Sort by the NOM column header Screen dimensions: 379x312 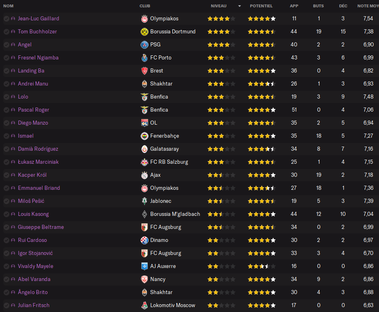coord(9,6)
